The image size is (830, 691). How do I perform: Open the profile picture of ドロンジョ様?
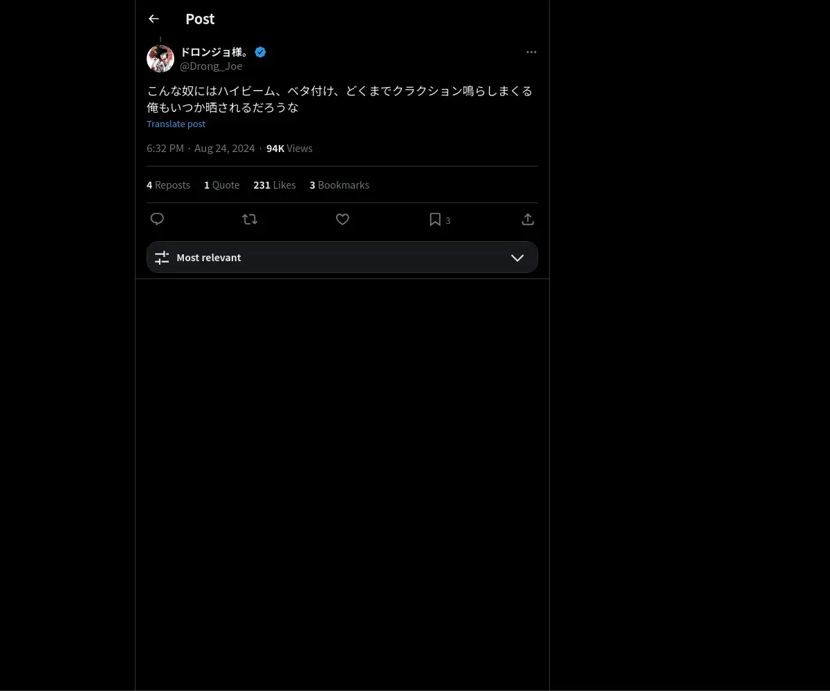pos(160,59)
